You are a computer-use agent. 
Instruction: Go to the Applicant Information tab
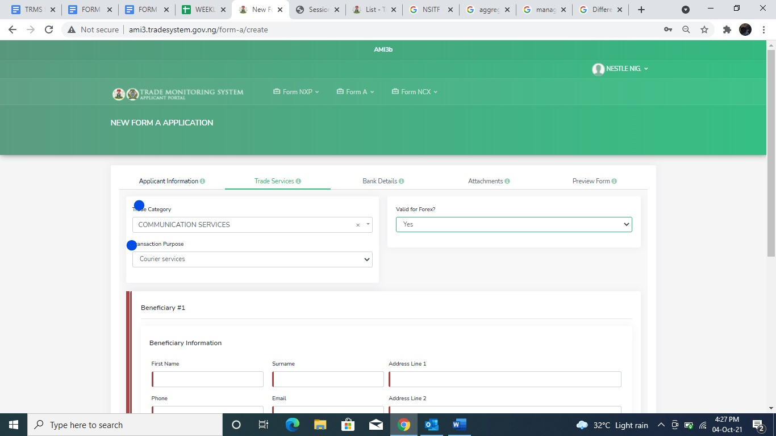(x=172, y=181)
